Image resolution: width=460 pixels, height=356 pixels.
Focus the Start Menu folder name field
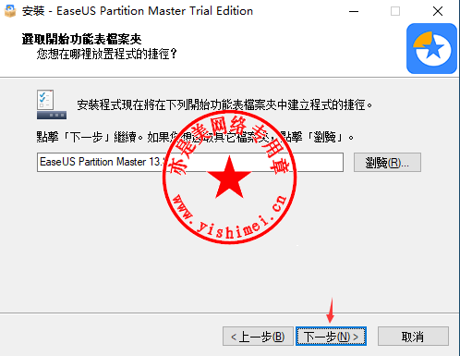pyautogui.click(x=190, y=162)
